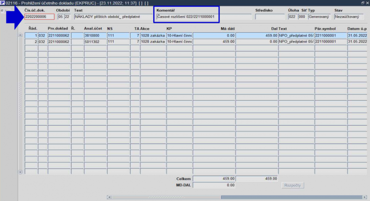Click the Celkem Má dáti total 459.00
This screenshot has height=201, width=370.
(214, 179)
